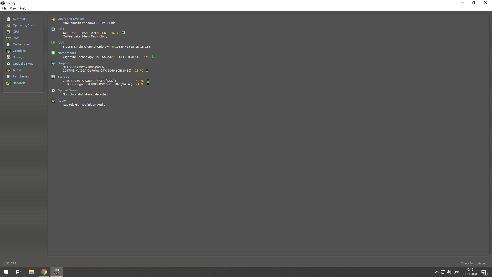Click the Audio speaker sidebar icon
Screen dimensions: 492x277
point(8,70)
